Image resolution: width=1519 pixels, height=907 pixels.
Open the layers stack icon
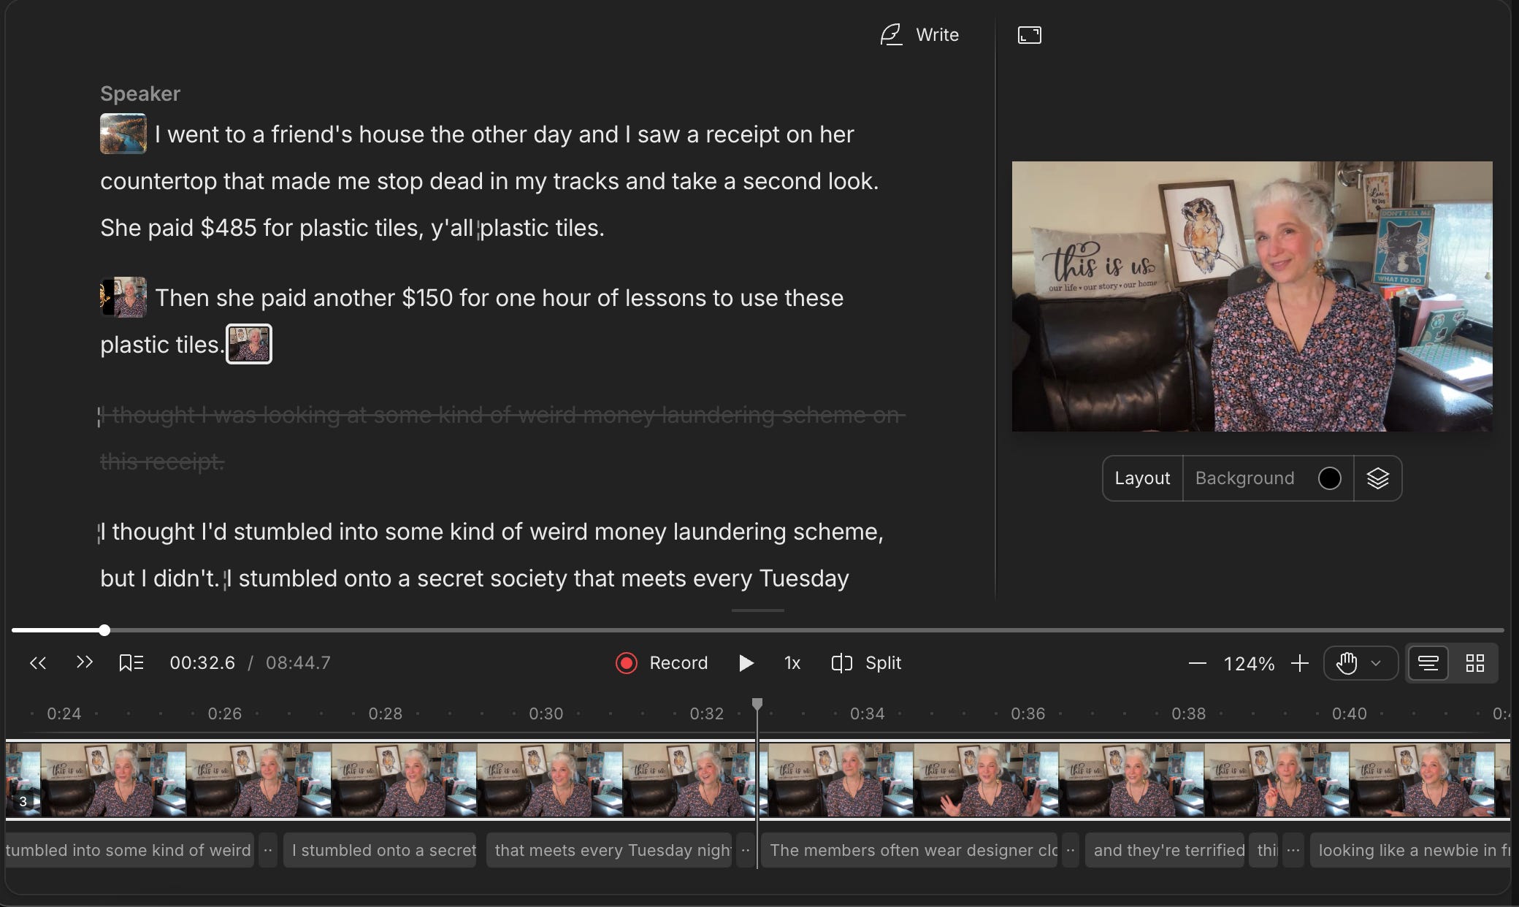pyautogui.click(x=1377, y=478)
